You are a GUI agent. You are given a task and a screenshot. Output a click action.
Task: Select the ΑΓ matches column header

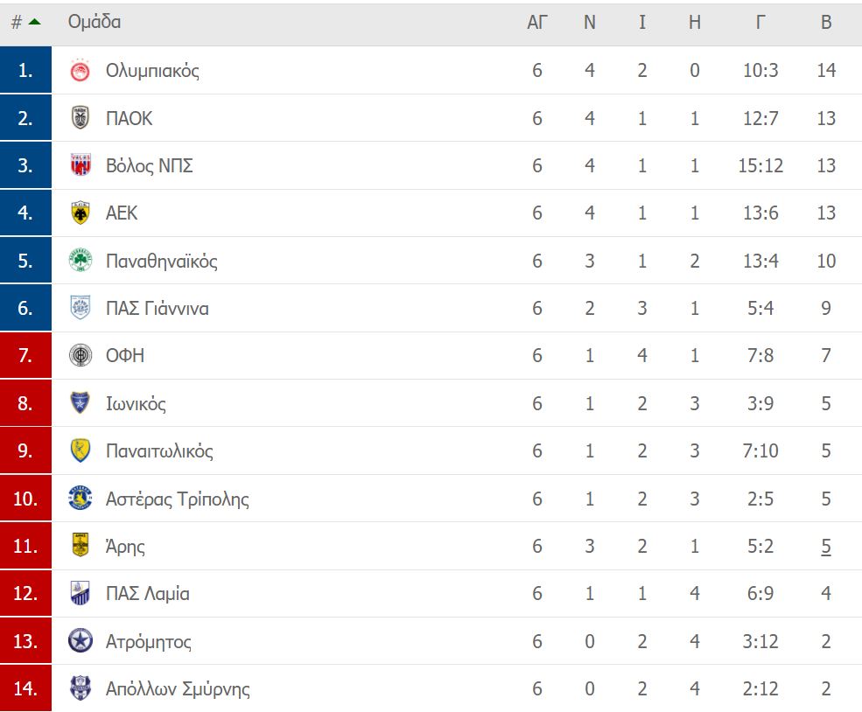pyautogui.click(x=537, y=23)
